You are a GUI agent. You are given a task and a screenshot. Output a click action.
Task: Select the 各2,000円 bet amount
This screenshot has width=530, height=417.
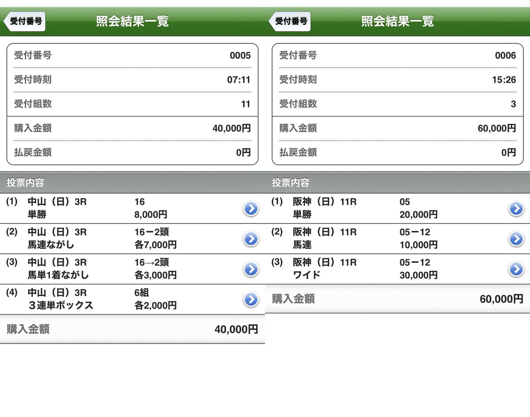[x=155, y=305]
